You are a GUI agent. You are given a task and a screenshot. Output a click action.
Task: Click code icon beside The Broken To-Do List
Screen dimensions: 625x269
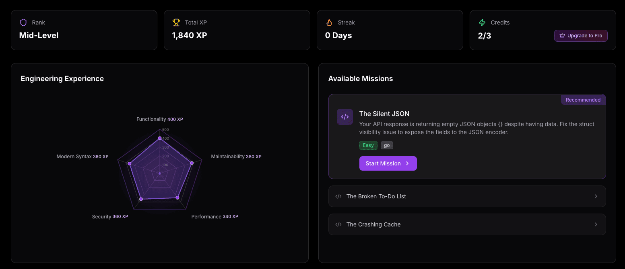[338, 196]
